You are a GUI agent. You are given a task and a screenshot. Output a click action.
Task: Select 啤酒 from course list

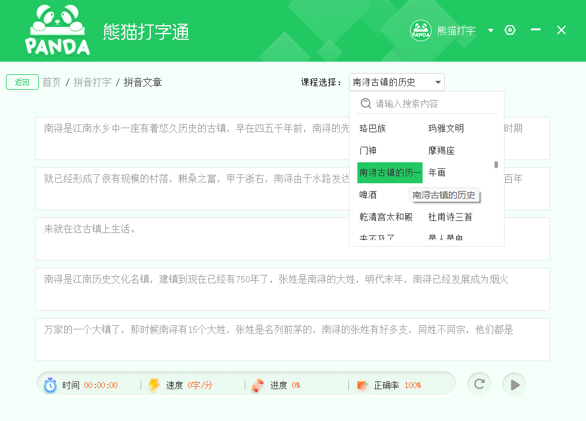368,195
